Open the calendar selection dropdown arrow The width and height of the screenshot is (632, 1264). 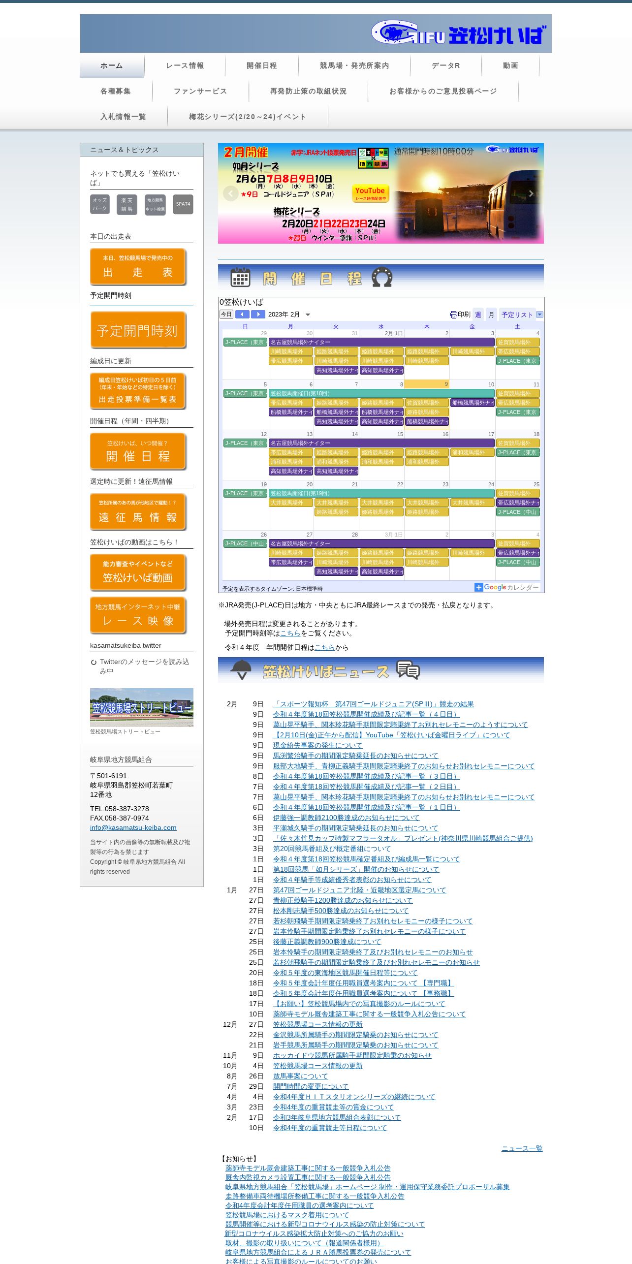(x=539, y=315)
